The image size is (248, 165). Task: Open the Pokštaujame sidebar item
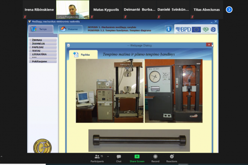point(43,61)
